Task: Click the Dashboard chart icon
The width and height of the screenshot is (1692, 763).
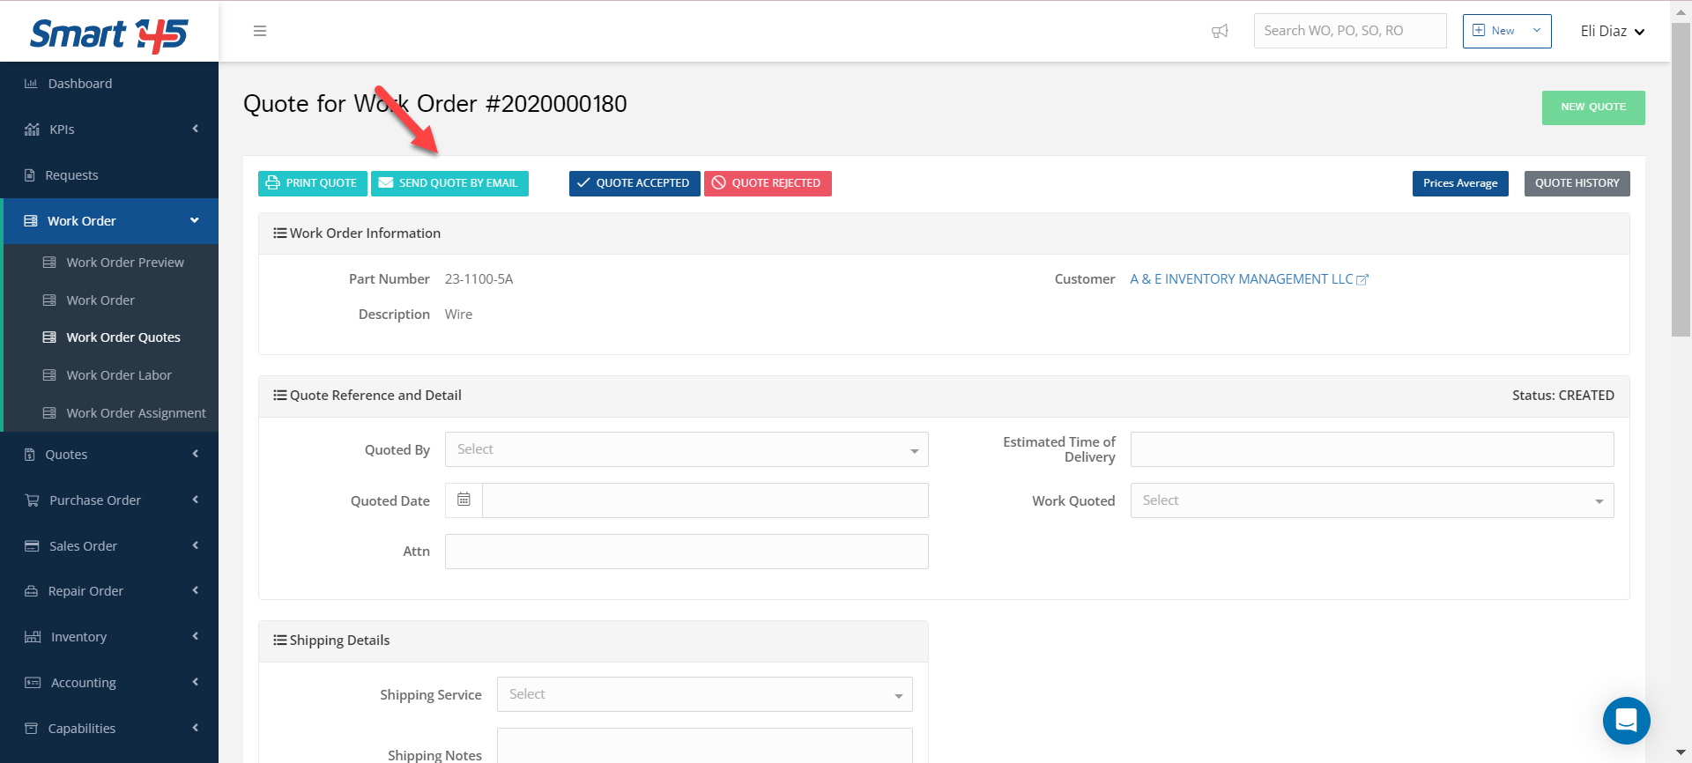Action: click(31, 84)
